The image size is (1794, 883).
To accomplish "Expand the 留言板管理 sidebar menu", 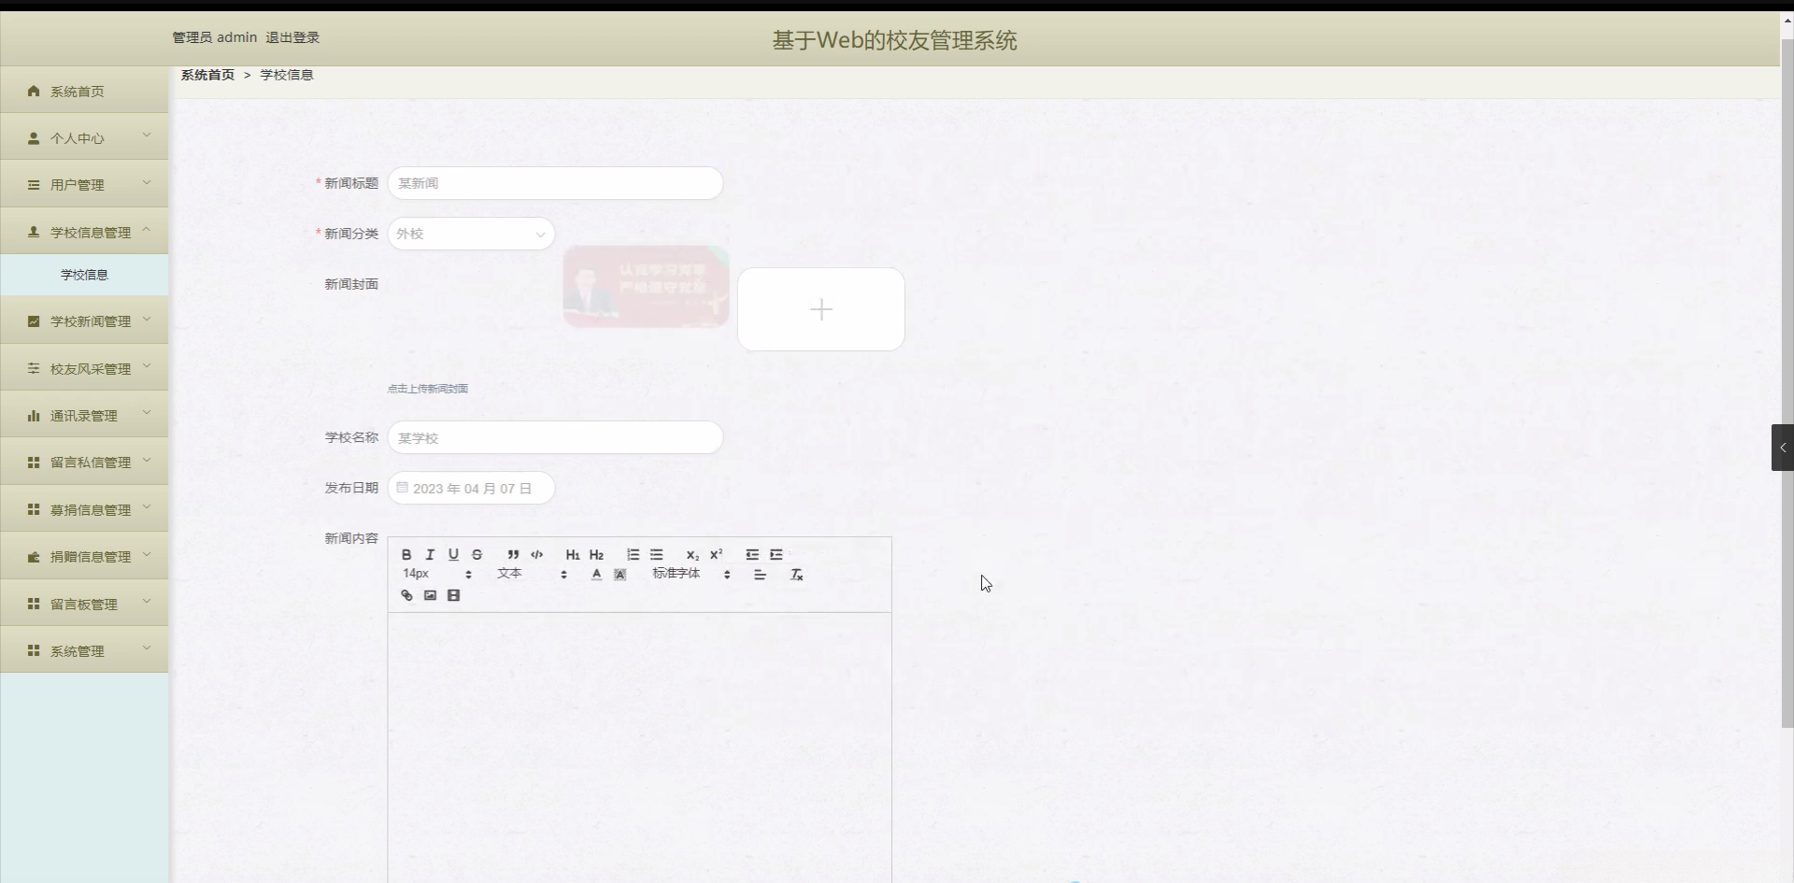I will pos(84,604).
